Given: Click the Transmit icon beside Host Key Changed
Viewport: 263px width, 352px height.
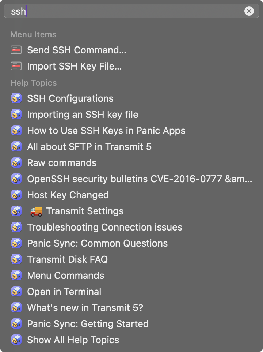Looking at the screenshot, I should 16,195.
